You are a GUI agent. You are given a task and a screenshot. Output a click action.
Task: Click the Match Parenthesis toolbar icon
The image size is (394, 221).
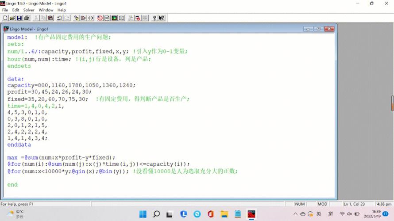click(91, 18)
